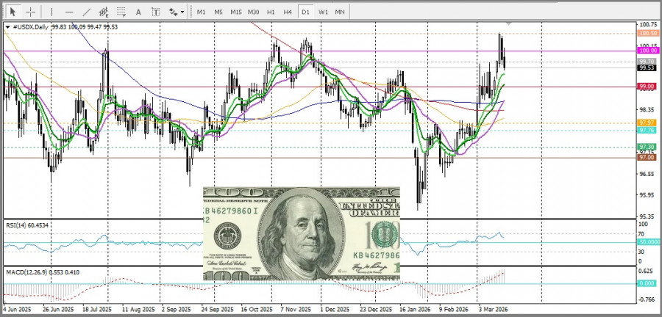The image size is (662, 317).
Task: Switch chart to M15 timeframe
Action: (236, 12)
